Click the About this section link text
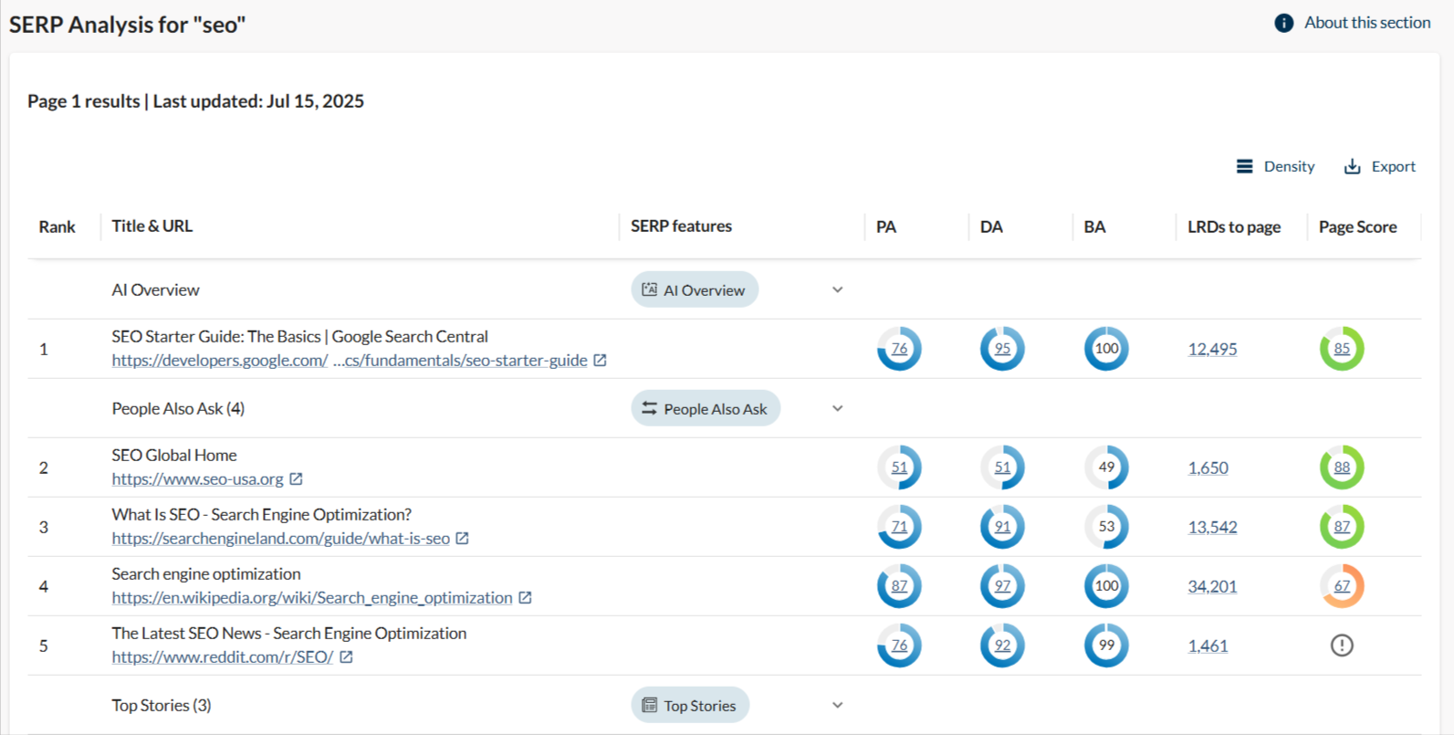The width and height of the screenshot is (1454, 735). point(1367,23)
